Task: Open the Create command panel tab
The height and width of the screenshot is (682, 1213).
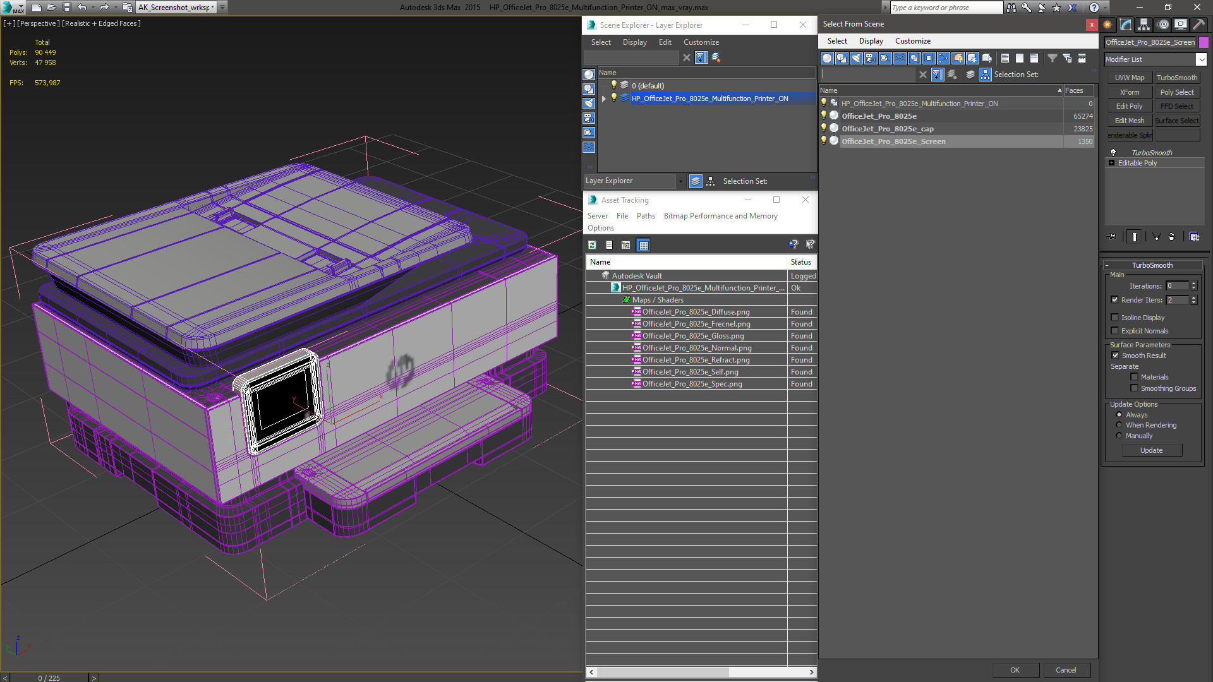Action: pyautogui.click(x=1107, y=25)
